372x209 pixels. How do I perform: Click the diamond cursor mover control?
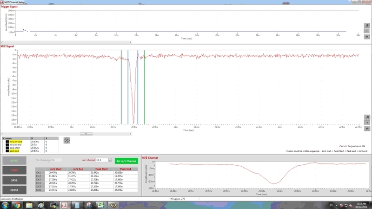66,140
